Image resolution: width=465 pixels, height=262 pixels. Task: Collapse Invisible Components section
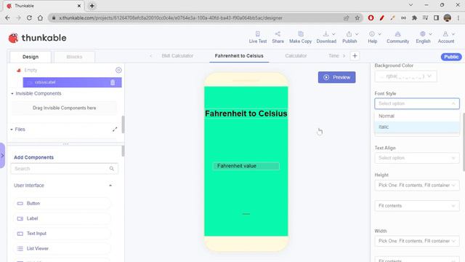12,94
